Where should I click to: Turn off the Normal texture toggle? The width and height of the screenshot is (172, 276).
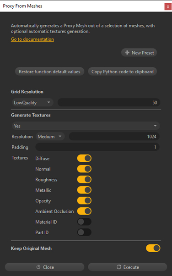click(x=84, y=169)
